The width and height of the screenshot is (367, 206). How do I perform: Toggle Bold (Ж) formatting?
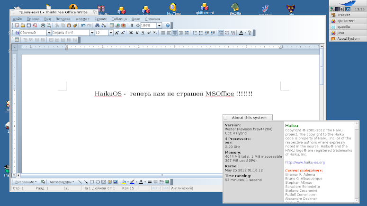coord(131,33)
